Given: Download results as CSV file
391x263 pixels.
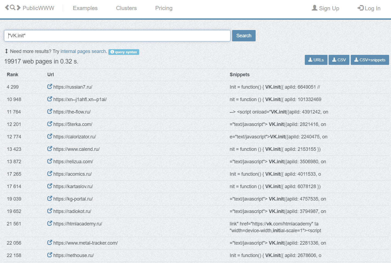Looking at the screenshot, I should pyautogui.click(x=339, y=60).
